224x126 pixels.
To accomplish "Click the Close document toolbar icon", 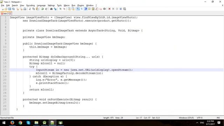I will (x=17, y=9).
